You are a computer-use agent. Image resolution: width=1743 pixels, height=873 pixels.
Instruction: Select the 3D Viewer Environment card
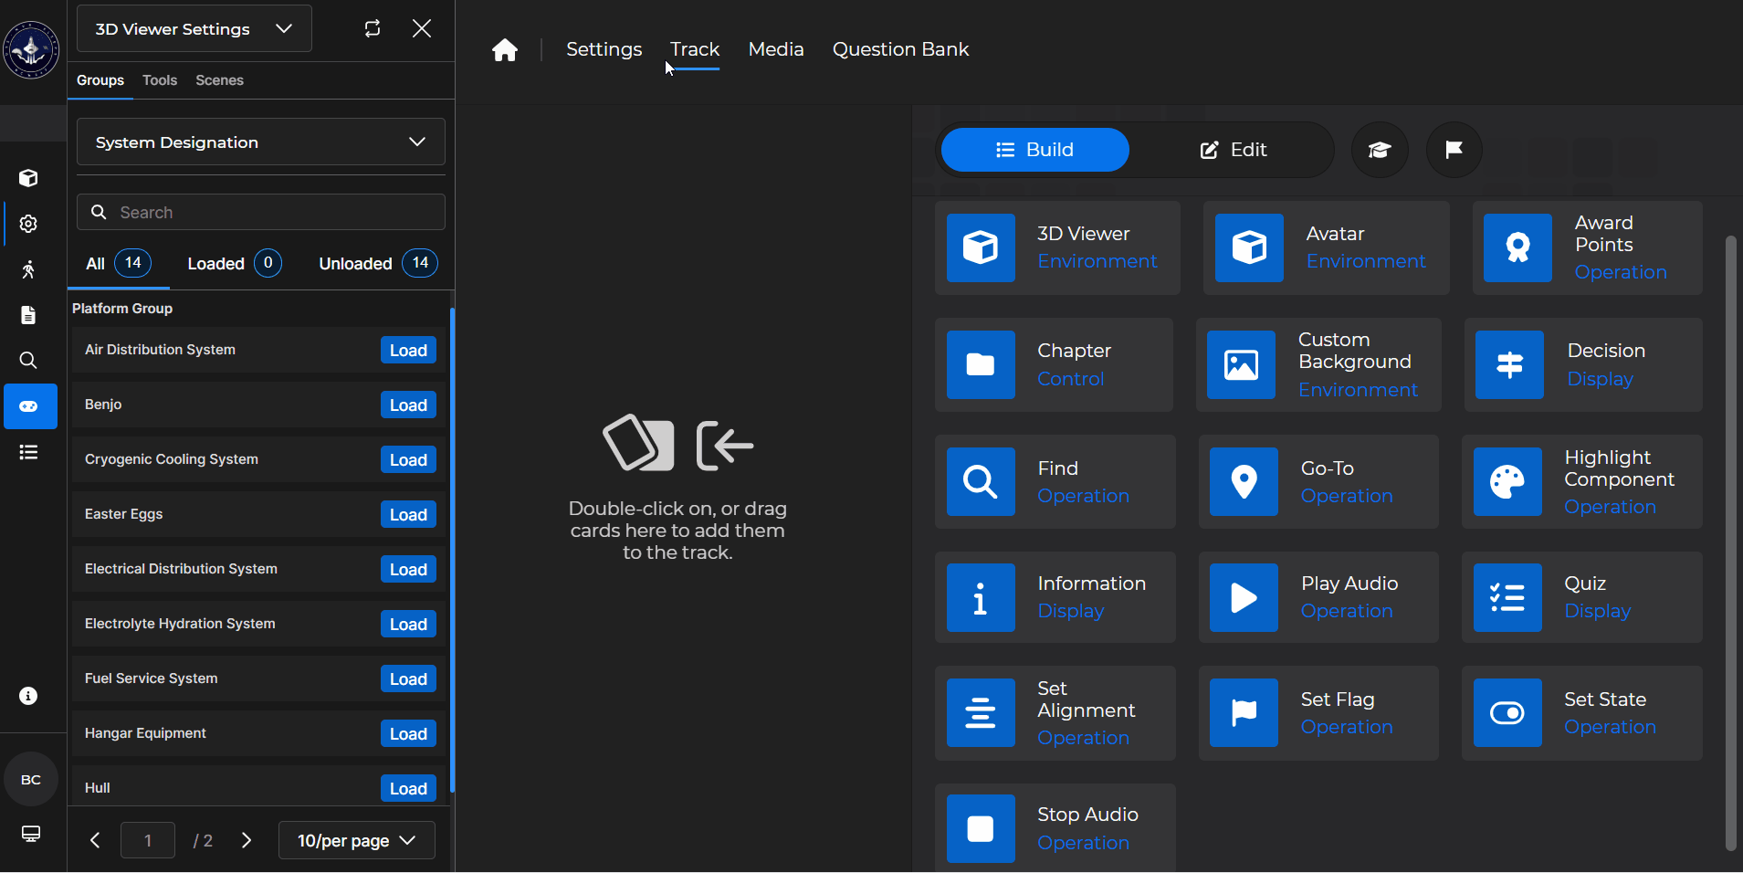1057,248
